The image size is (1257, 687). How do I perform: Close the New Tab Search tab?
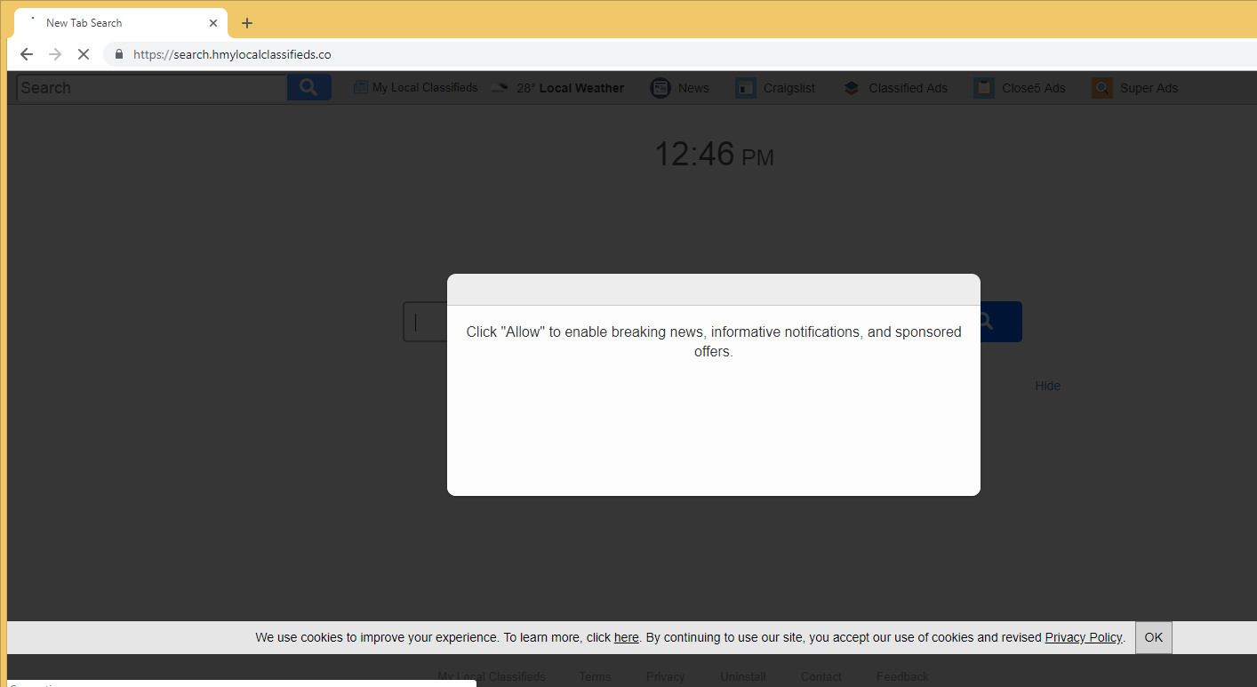coord(213,23)
